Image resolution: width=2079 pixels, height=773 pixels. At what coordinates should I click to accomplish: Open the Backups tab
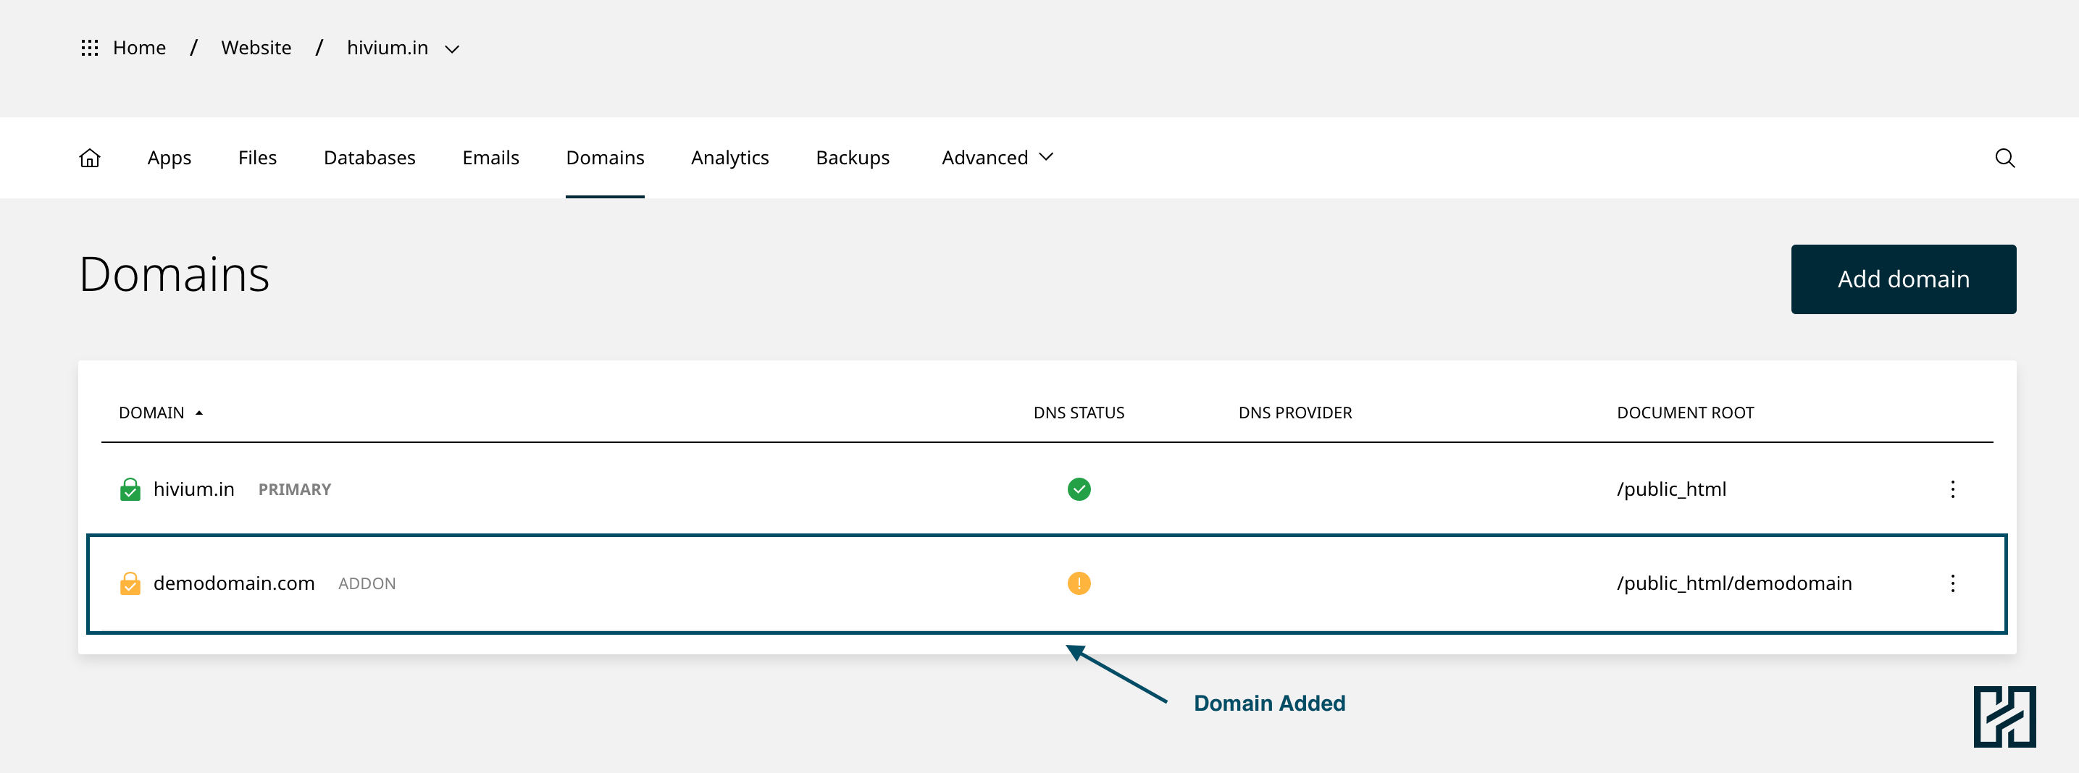[x=853, y=158]
